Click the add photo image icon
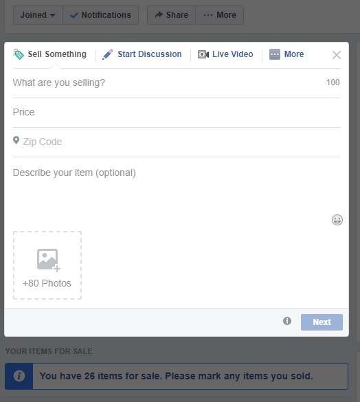Image resolution: width=360 pixels, height=402 pixels. [49, 260]
